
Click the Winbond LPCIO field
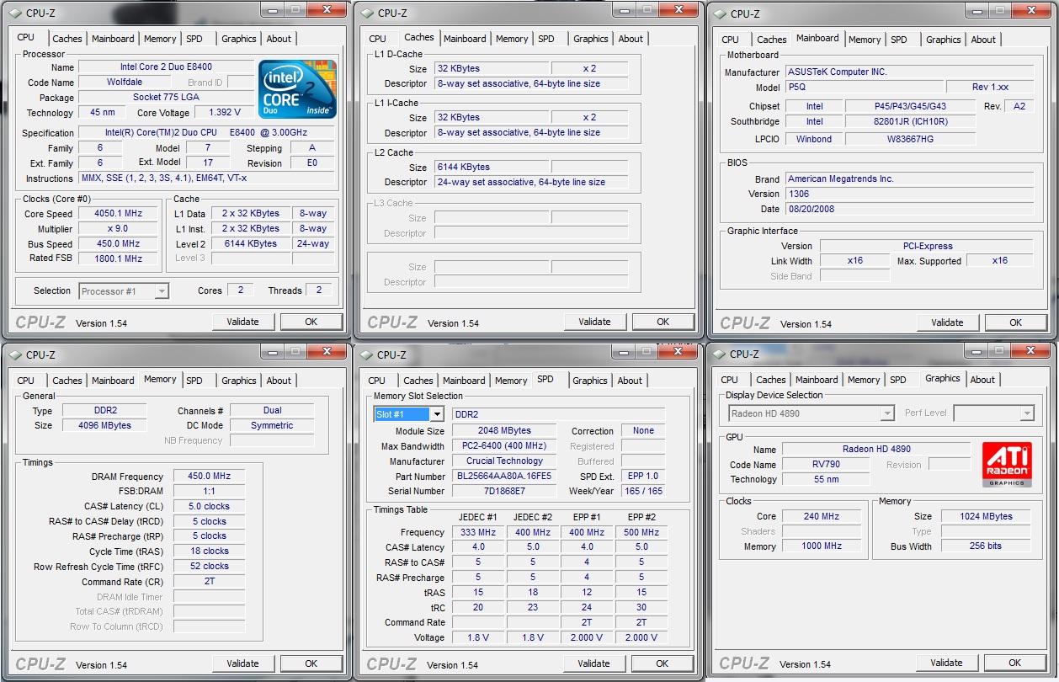point(815,140)
